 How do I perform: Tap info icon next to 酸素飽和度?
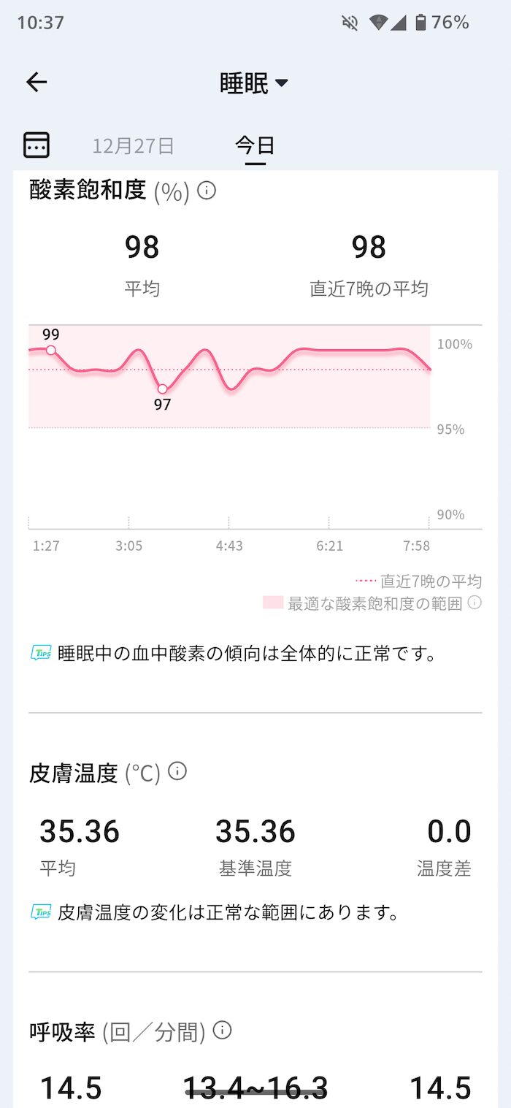point(207,191)
